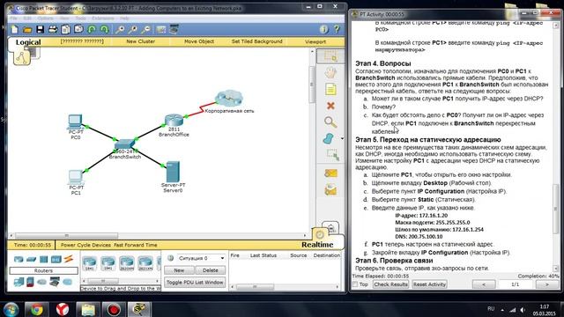Image resolution: width=564 pixels, height=317 pixels.
Task: Click Check Results in PT Activity
Action: [x=390, y=284]
